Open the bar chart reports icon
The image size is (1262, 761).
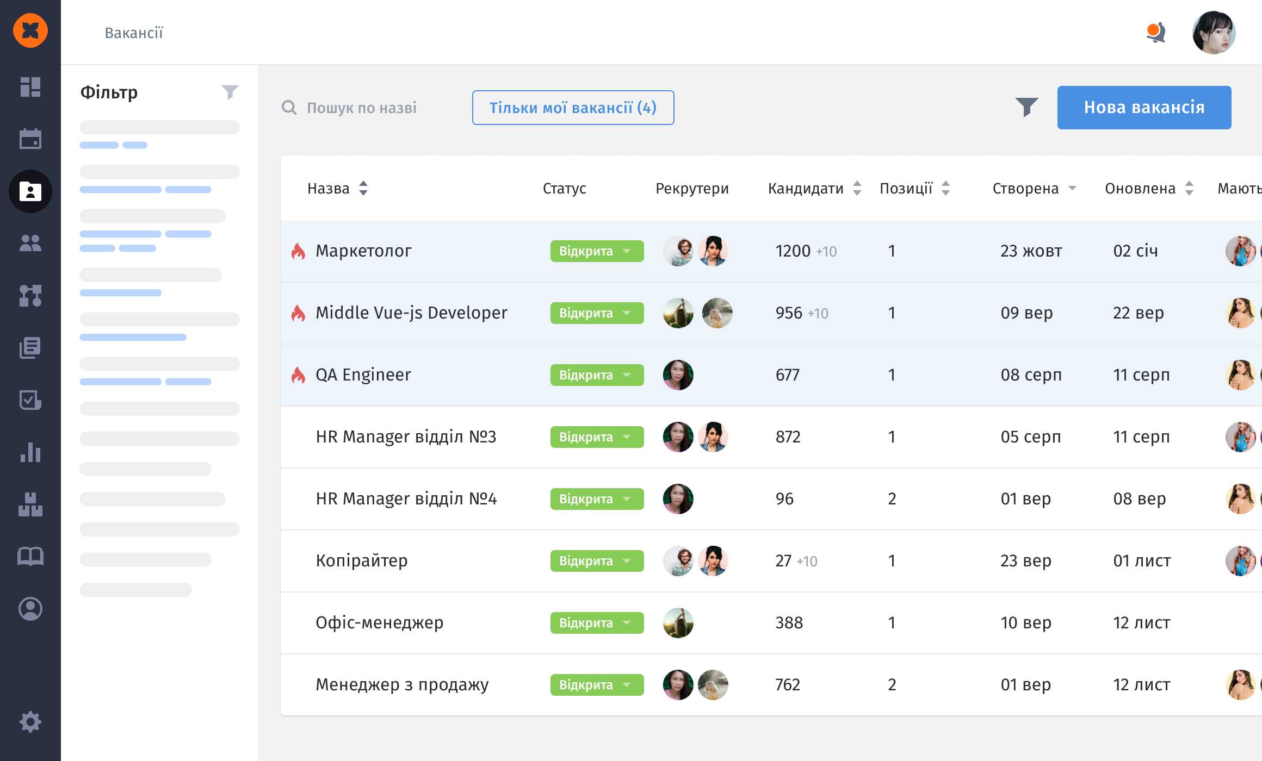30,452
